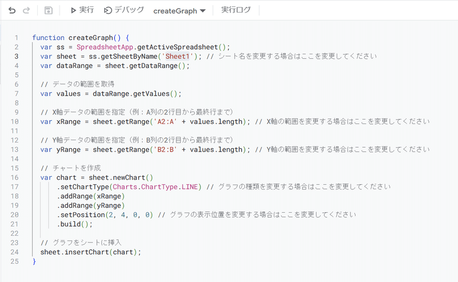Click 'A2:A' string literal
Viewport: 458px width, 282px height.
(x=165, y=122)
